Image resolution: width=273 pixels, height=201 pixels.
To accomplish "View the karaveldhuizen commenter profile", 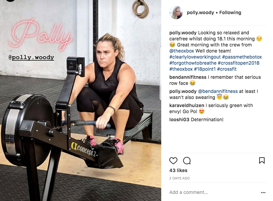I will (186, 105).
